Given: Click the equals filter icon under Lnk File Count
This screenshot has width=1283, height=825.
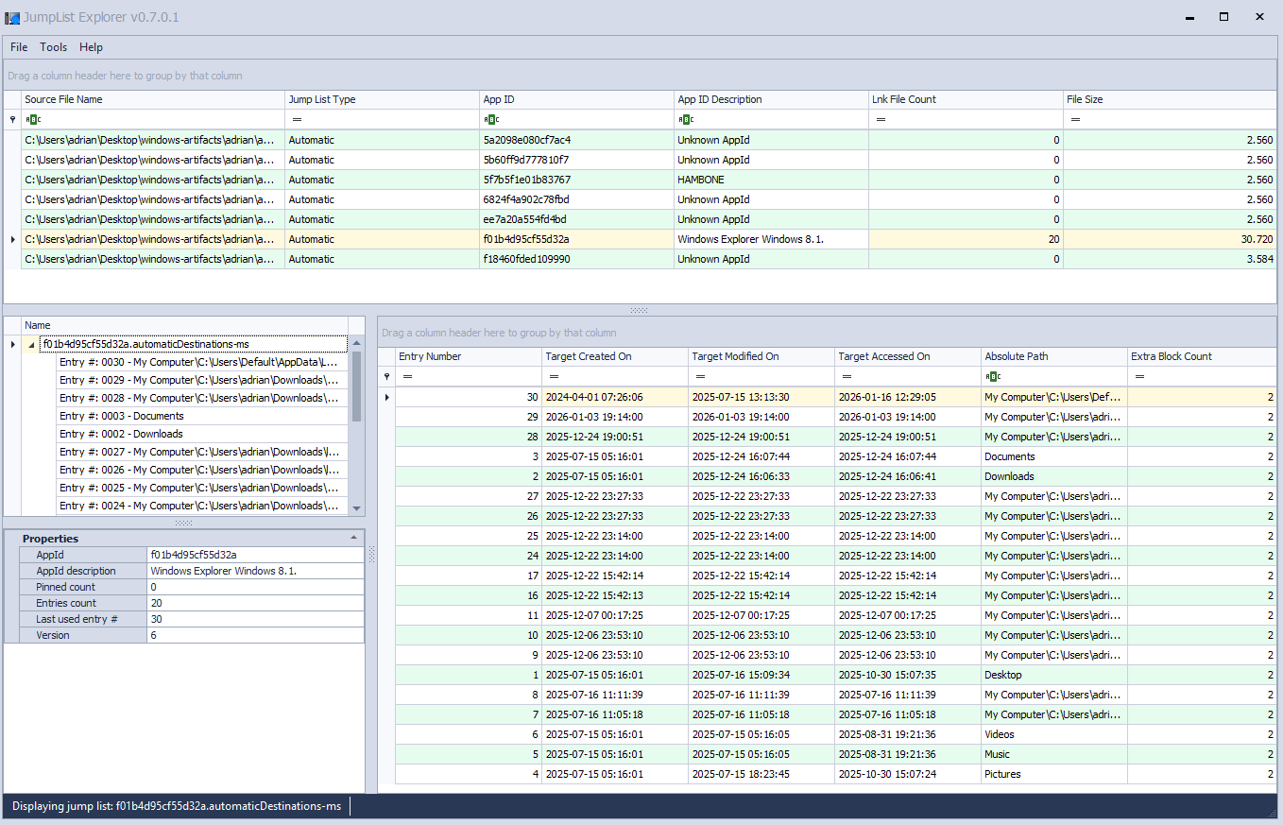Looking at the screenshot, I should [x=881, y=120].
